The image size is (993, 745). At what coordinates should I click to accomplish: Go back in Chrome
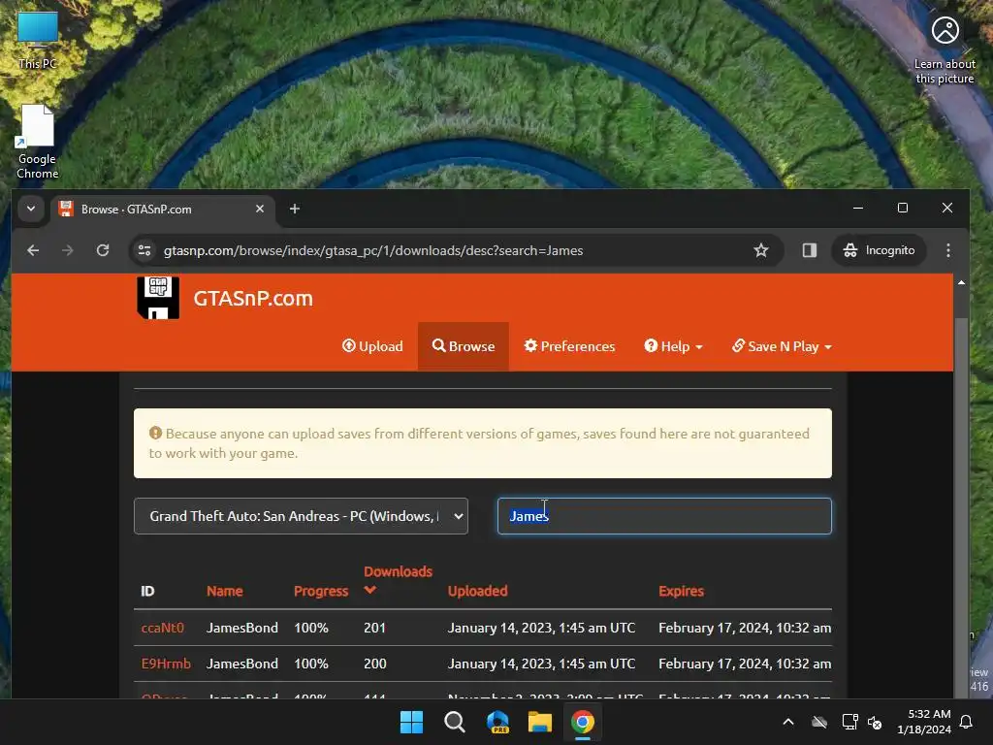pos(33,250)
